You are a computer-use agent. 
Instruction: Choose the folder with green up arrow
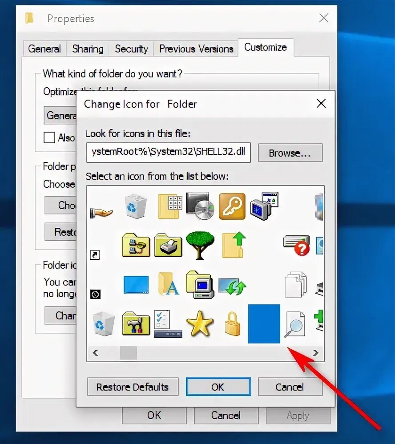coord(234,245)
